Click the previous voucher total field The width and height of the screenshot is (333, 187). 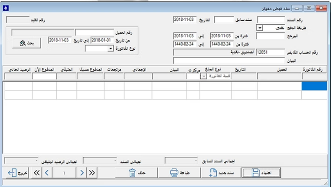click(181, 161)
